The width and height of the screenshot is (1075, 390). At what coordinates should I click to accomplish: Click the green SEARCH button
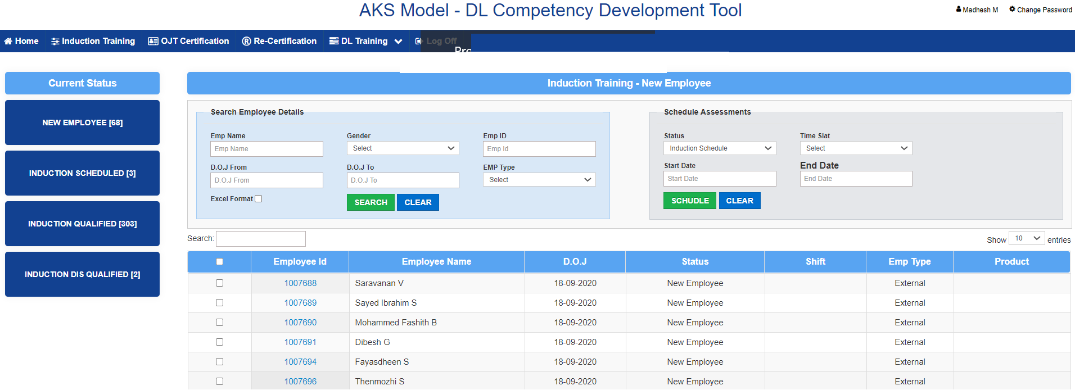coord(371,202)
